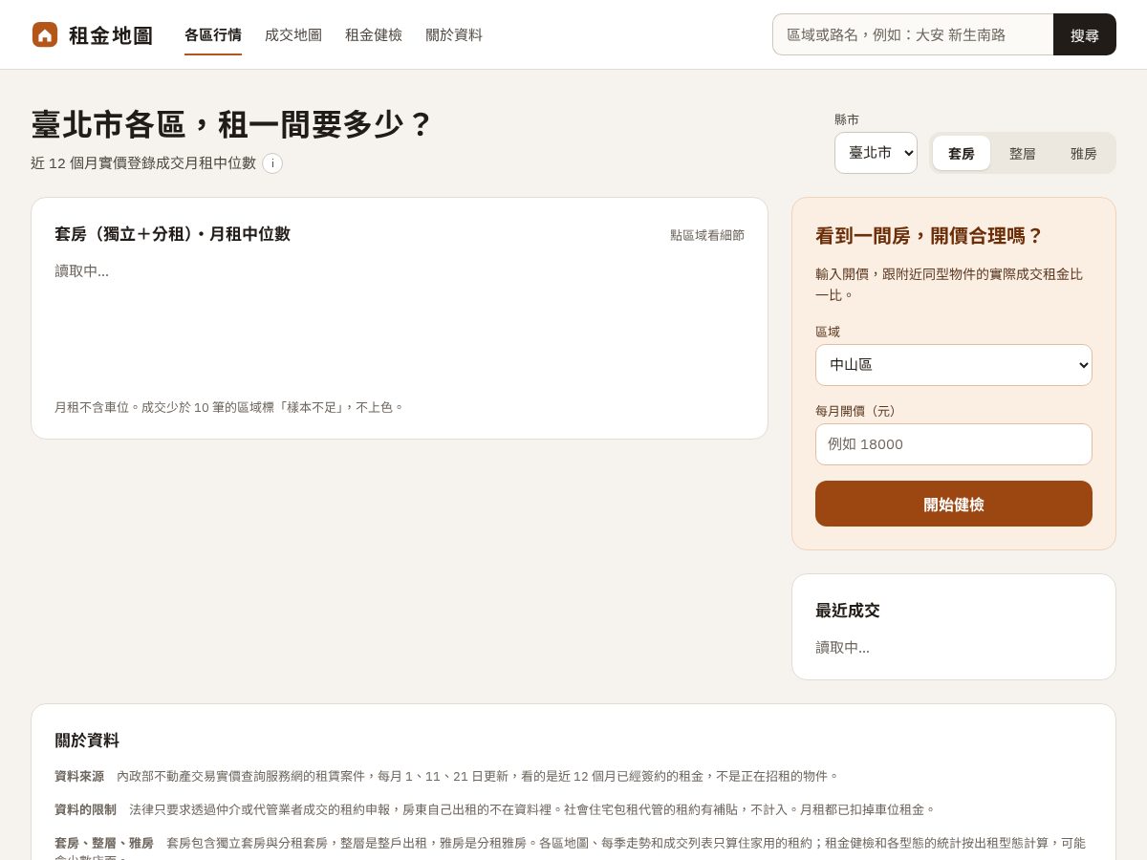Click the 資料來源 label
This screenshot has width=1147, height=860.
click(x=79, y=776)
